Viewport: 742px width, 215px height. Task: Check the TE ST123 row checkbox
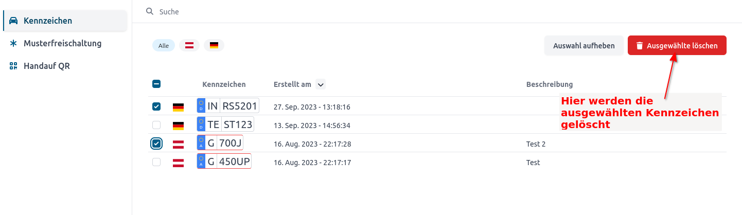pyautogui.click(x=157, y=125)
